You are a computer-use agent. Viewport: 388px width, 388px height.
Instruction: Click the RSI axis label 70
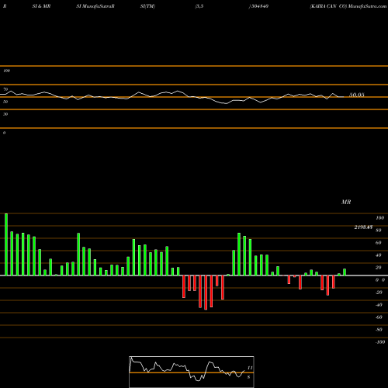click(5, 89)
